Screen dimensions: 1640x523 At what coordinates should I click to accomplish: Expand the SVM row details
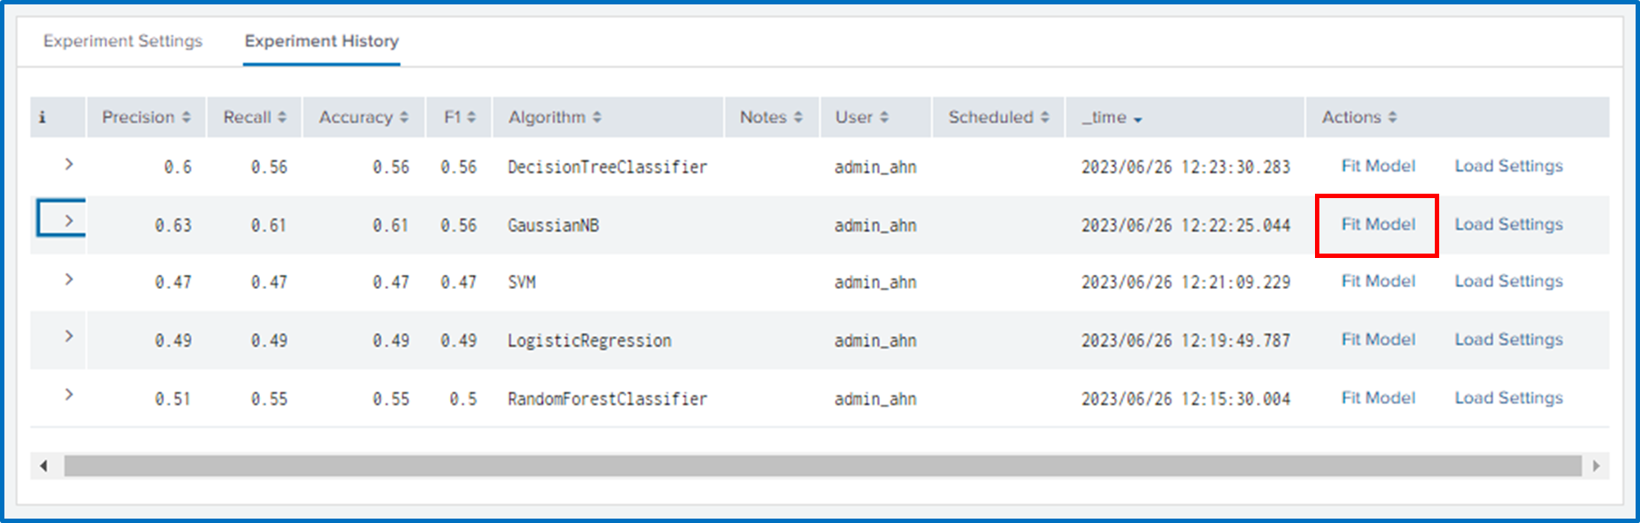(69, 279)
